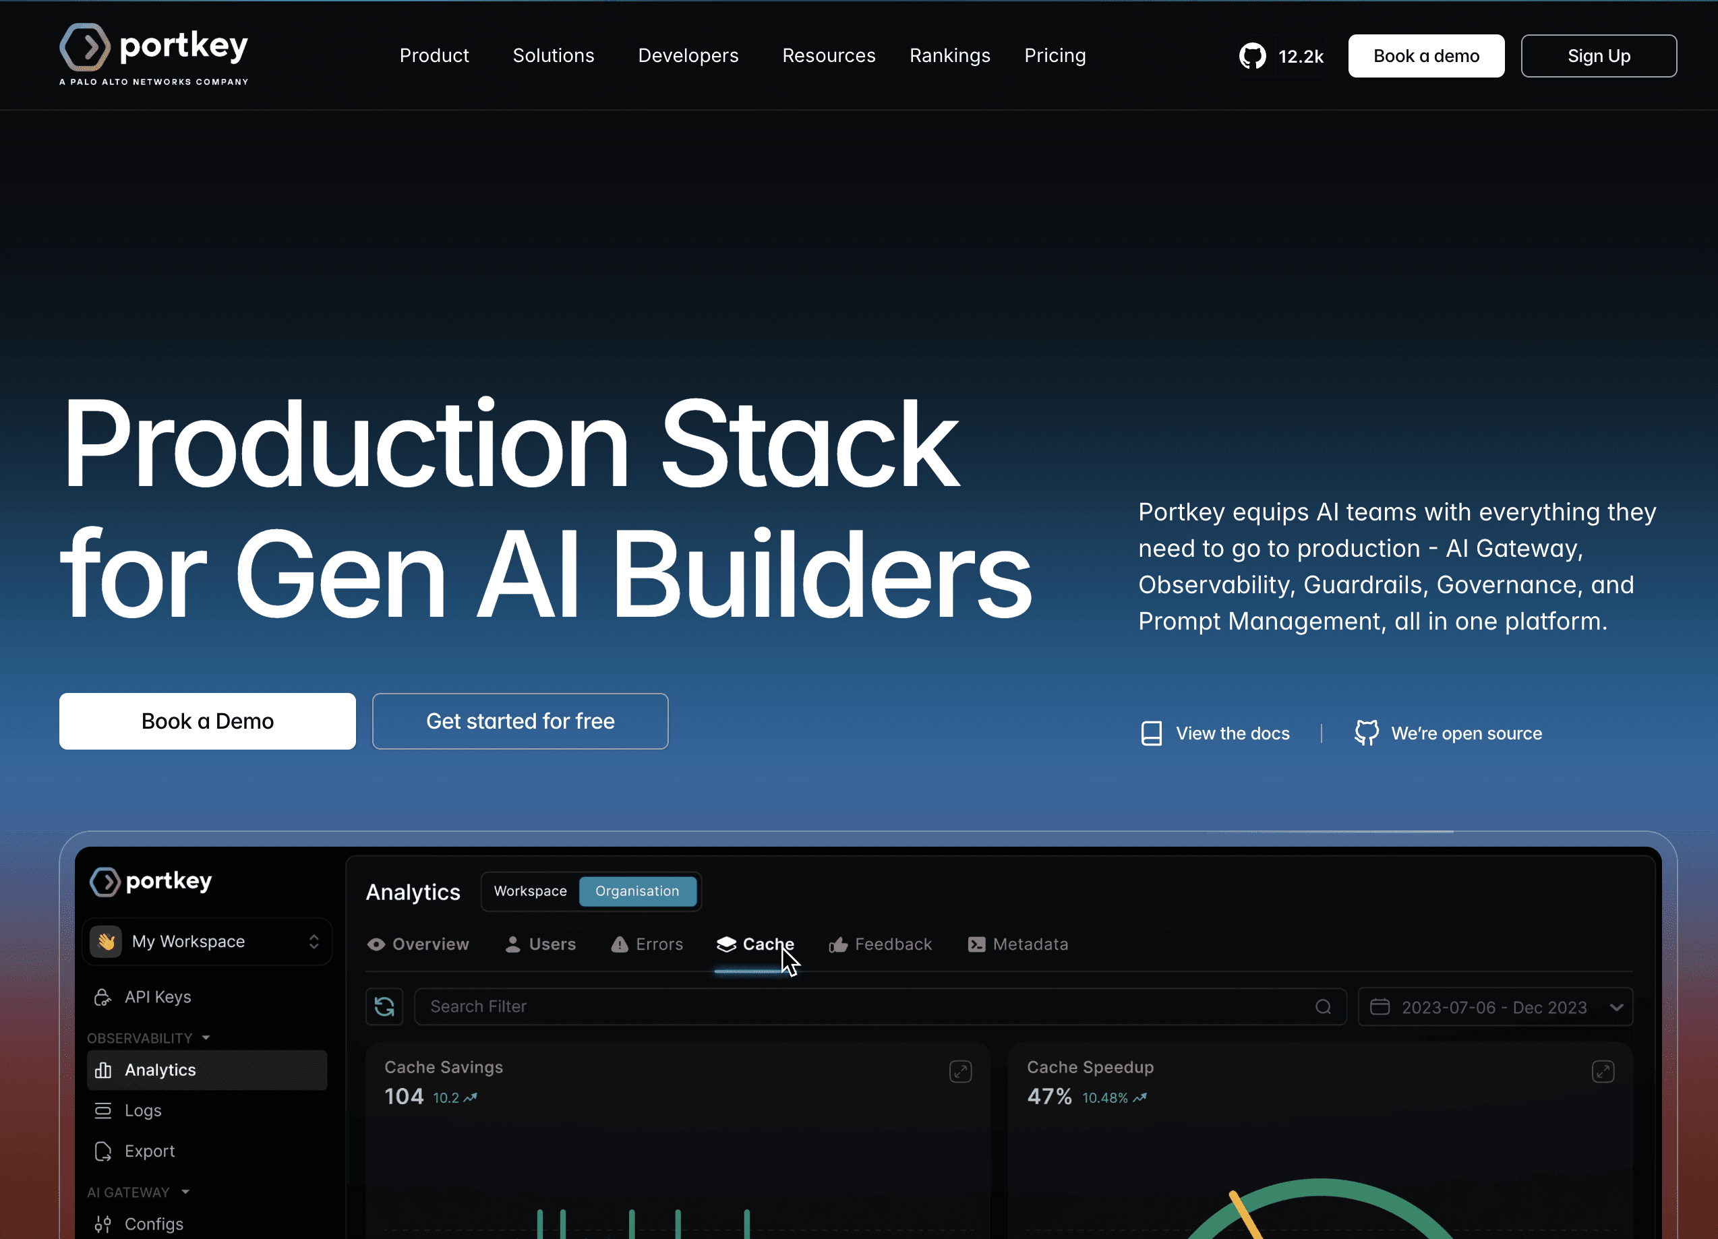Expand the Cache Speedup chart
Viewport: 1718px width, 1239px height.
[x=1603, y=1072]
